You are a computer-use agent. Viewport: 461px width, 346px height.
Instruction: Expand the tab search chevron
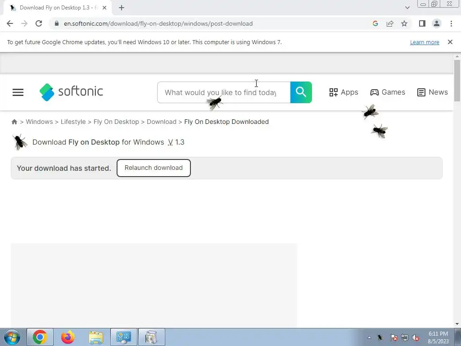tap(407, 8)
